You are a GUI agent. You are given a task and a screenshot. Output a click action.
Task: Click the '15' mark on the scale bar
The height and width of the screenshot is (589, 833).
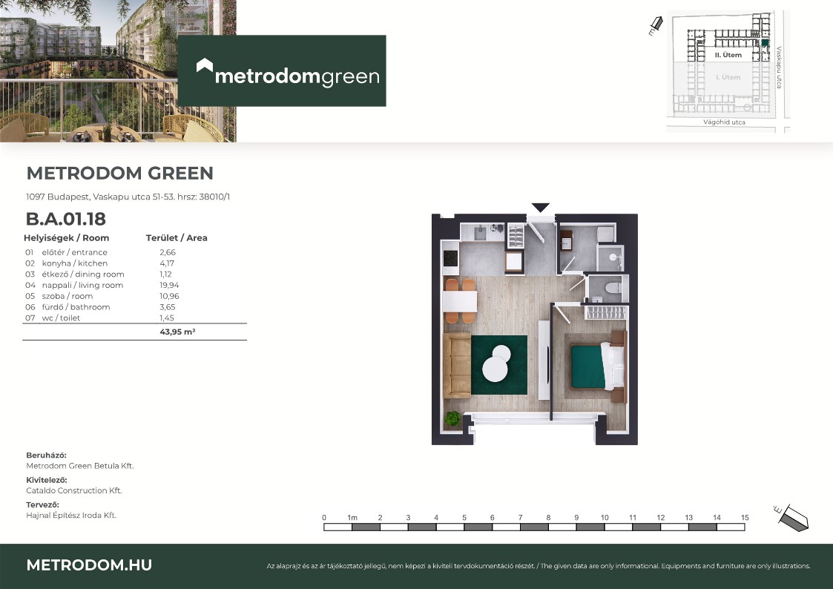[745, 517]
